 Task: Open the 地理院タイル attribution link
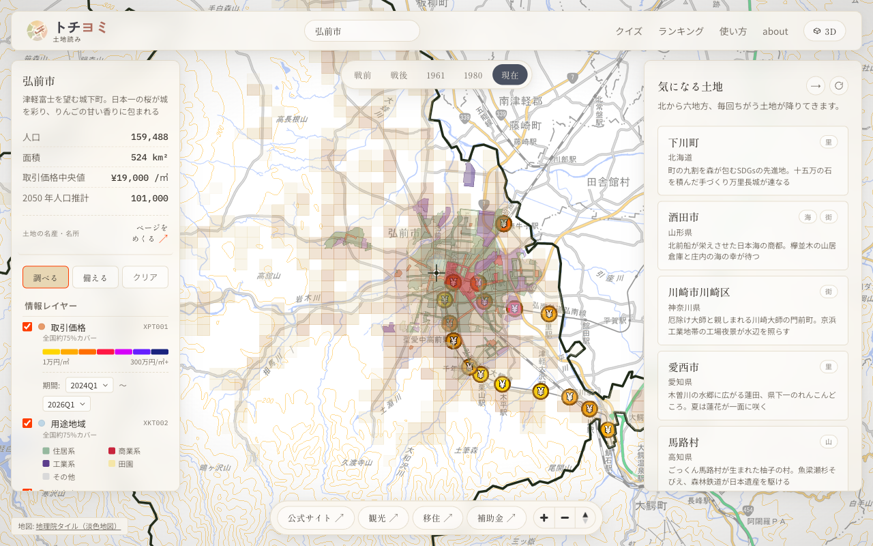[78, 526]
